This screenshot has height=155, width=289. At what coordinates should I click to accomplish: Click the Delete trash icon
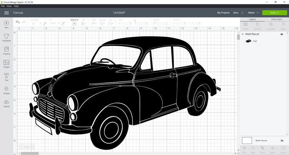tap(284, 24)
